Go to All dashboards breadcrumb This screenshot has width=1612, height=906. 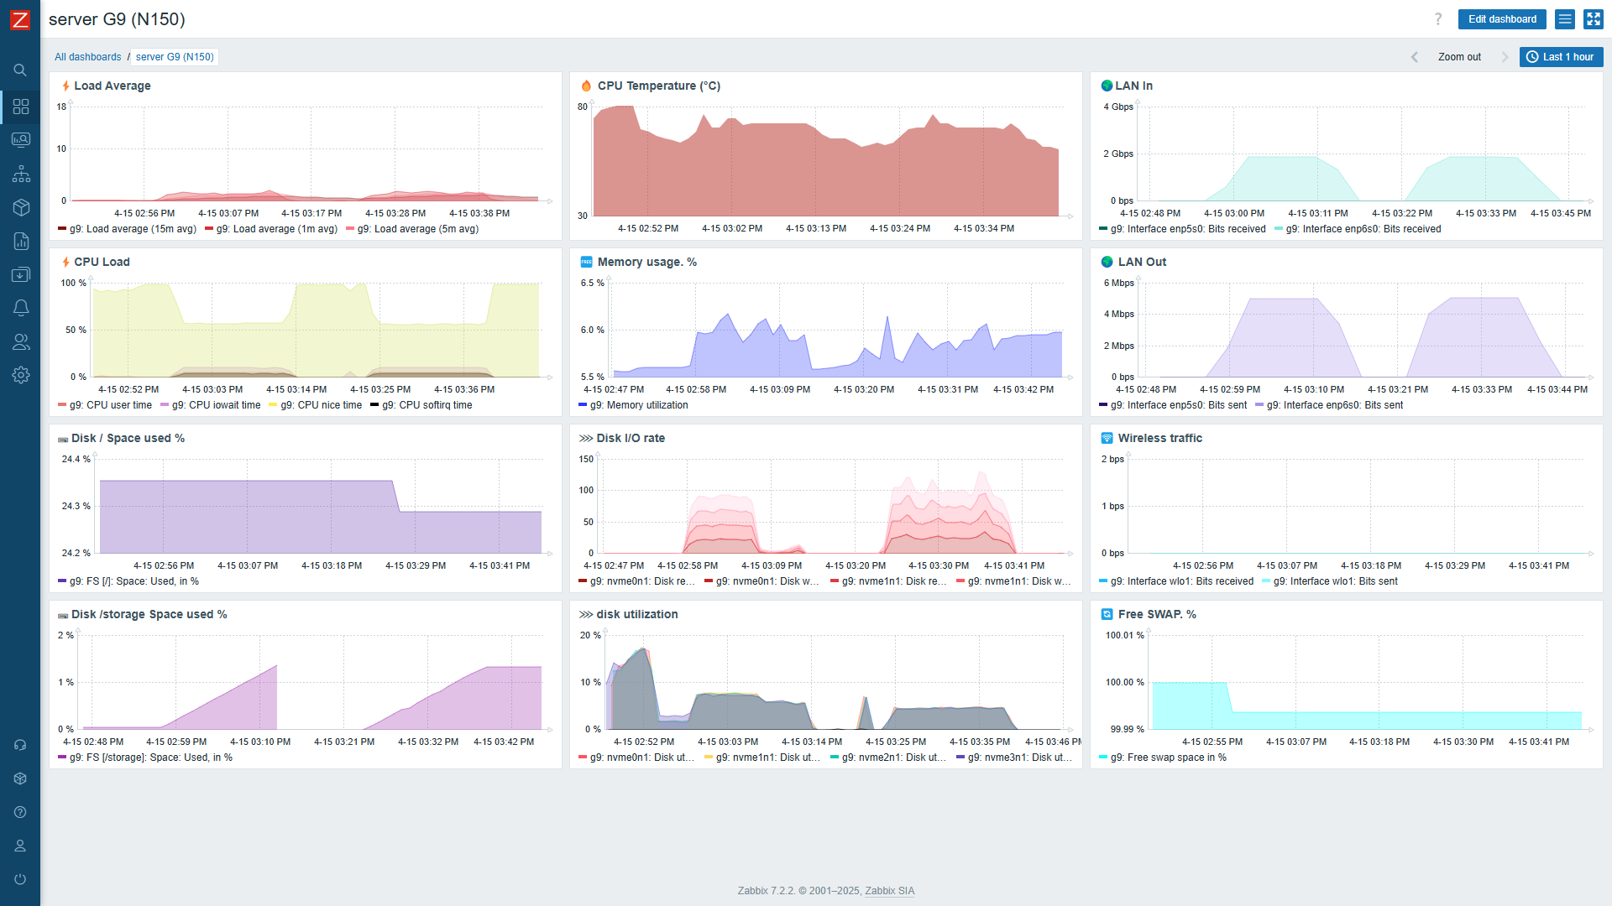coord(87,57)
